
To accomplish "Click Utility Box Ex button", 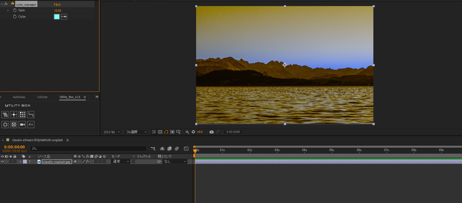I will [31, 125].
